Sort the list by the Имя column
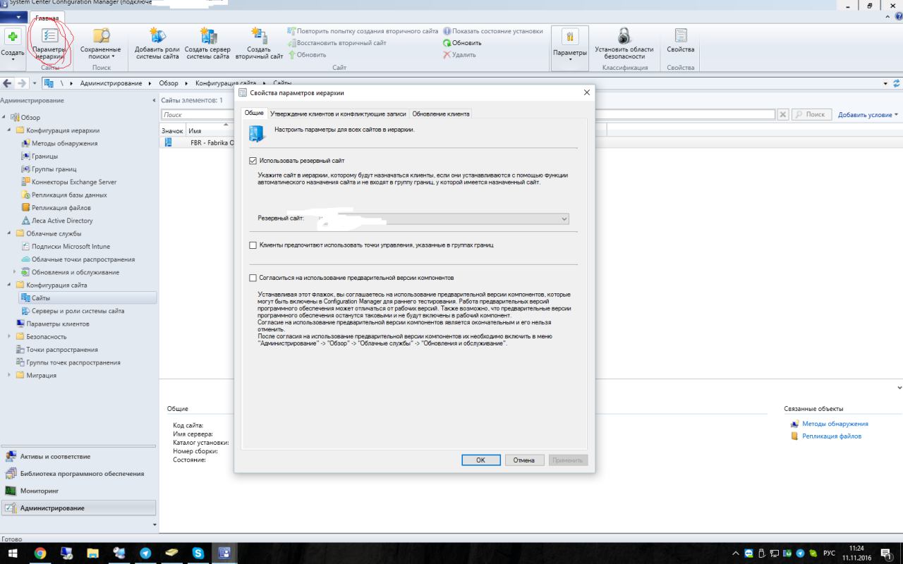 point(208,130)
